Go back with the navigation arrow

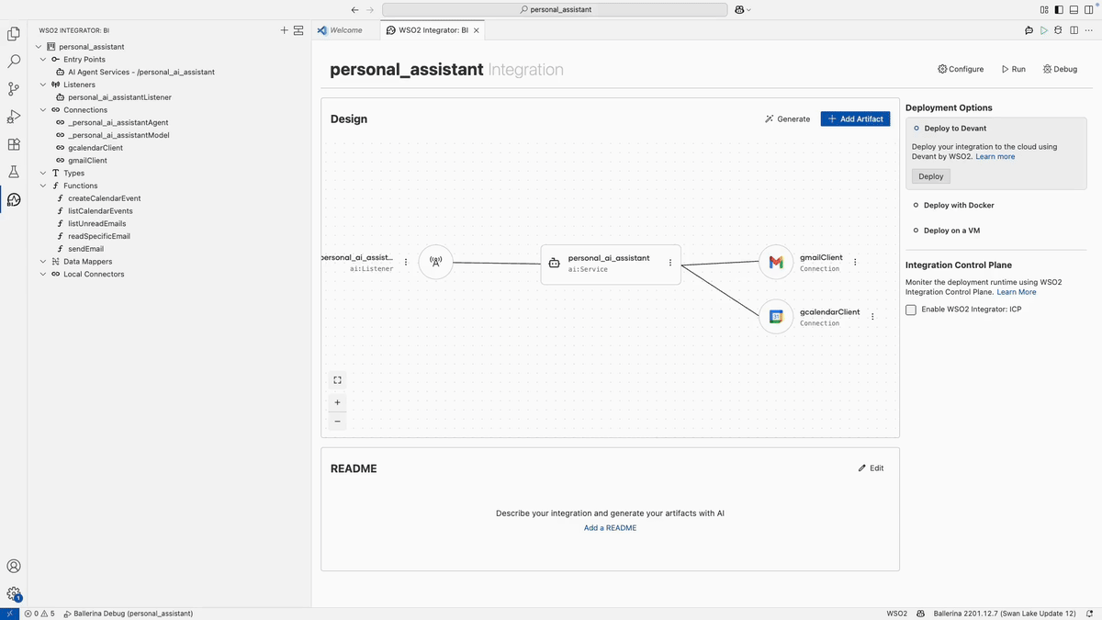coord(354,9)
